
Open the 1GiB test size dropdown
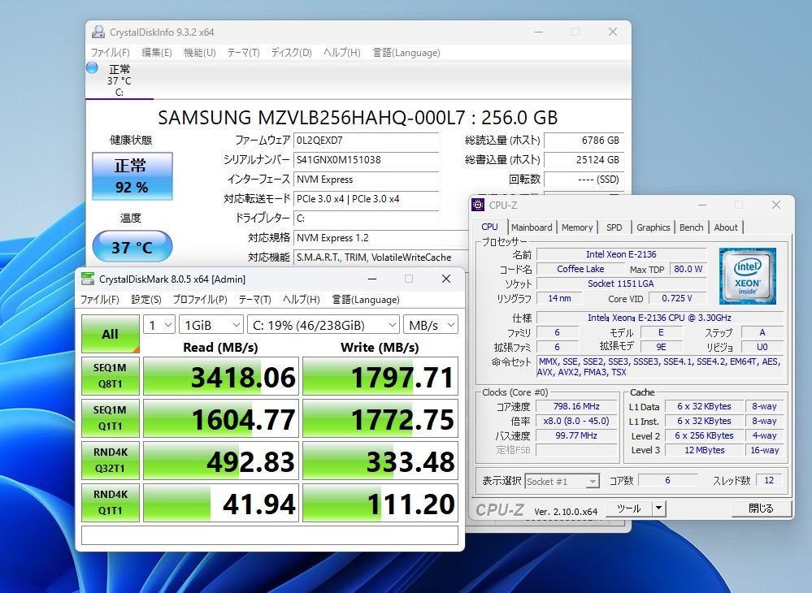211,325
